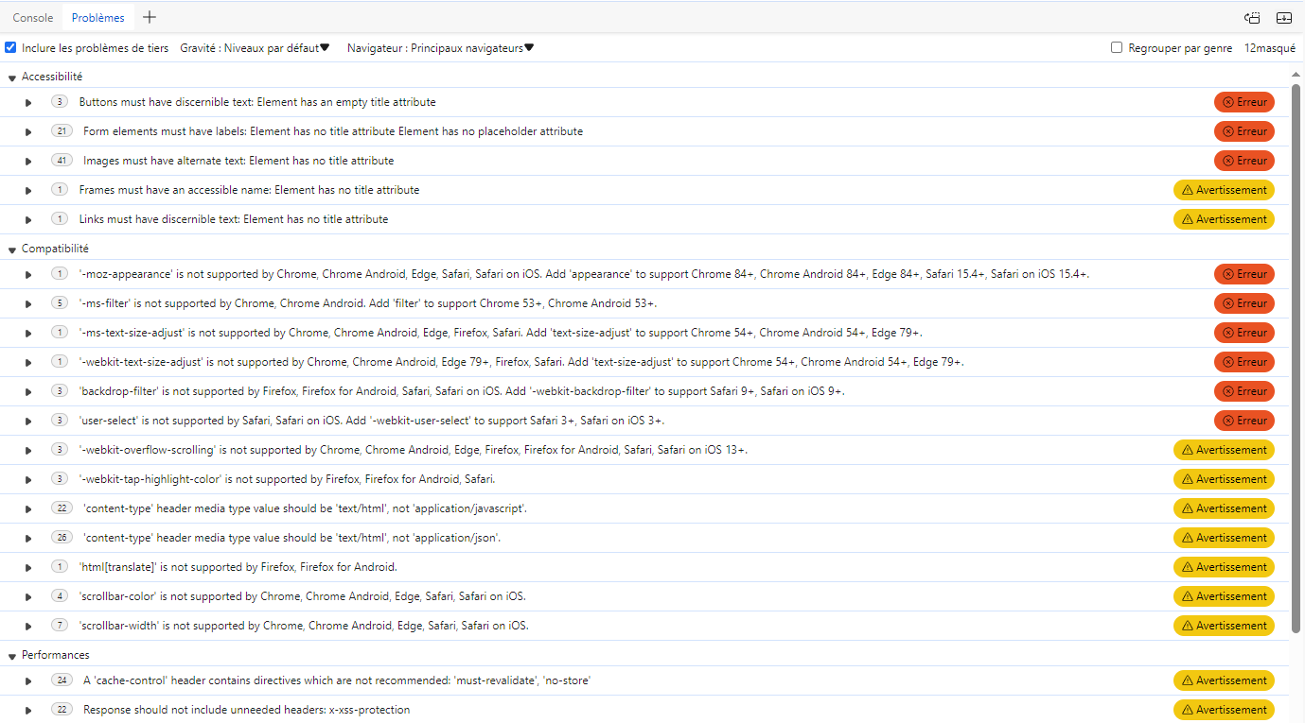Expand the '-ms-text-size-adjust' issue arrow
Image resolution: width=1305 pixels, height=723 pixels.
click(x=28, y=333)
